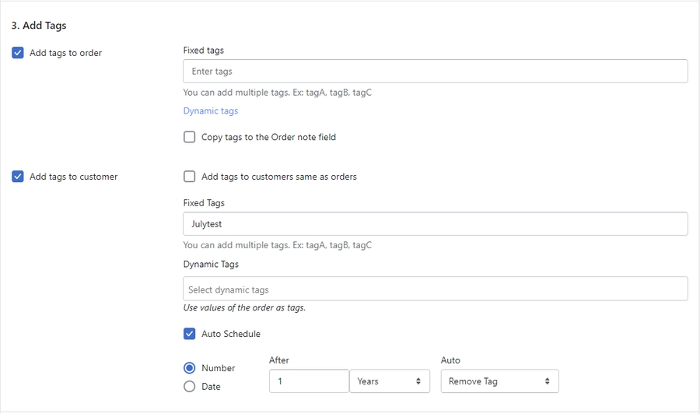This screenshot has width=700, height=414.
Task: Uncheck the Add tags to order checkbox
Action: pos(18,53)
